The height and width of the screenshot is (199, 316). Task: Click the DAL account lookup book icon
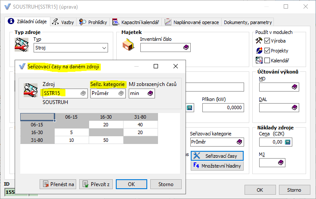tap(294, 107)
